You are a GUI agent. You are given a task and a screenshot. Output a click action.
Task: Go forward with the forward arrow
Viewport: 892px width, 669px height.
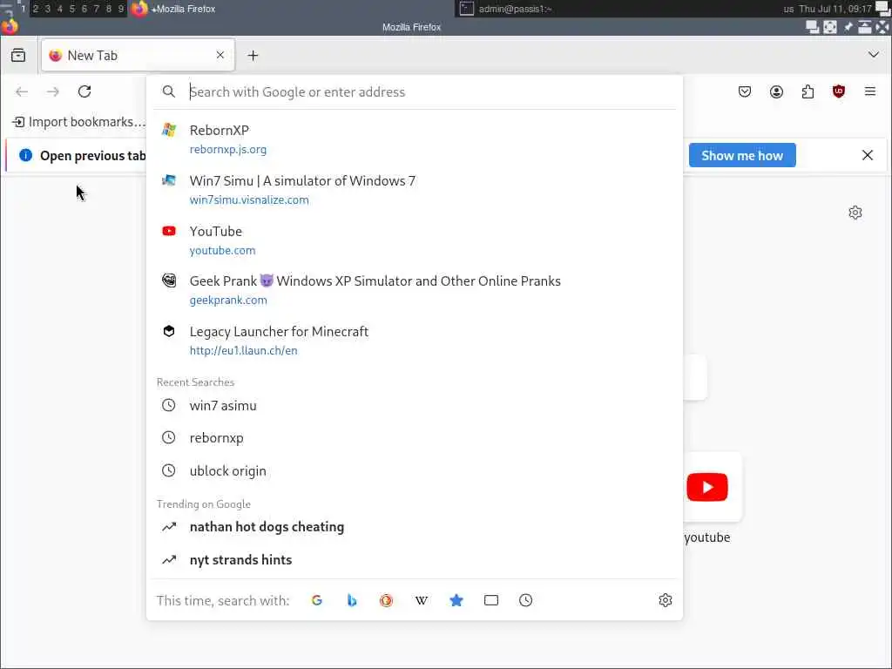click(x=53, y=91)
